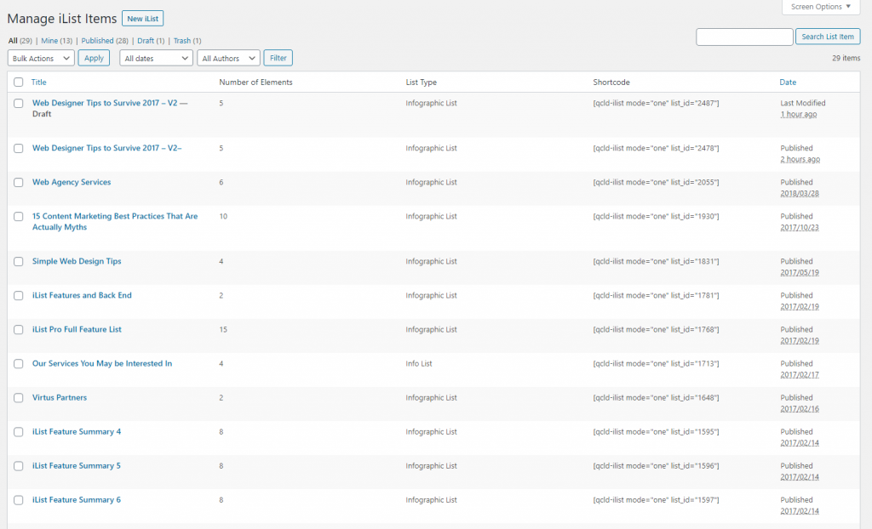This screenshot has height=529, width=872.
Task: Click the Apply button
Action: tap(94, 57)
